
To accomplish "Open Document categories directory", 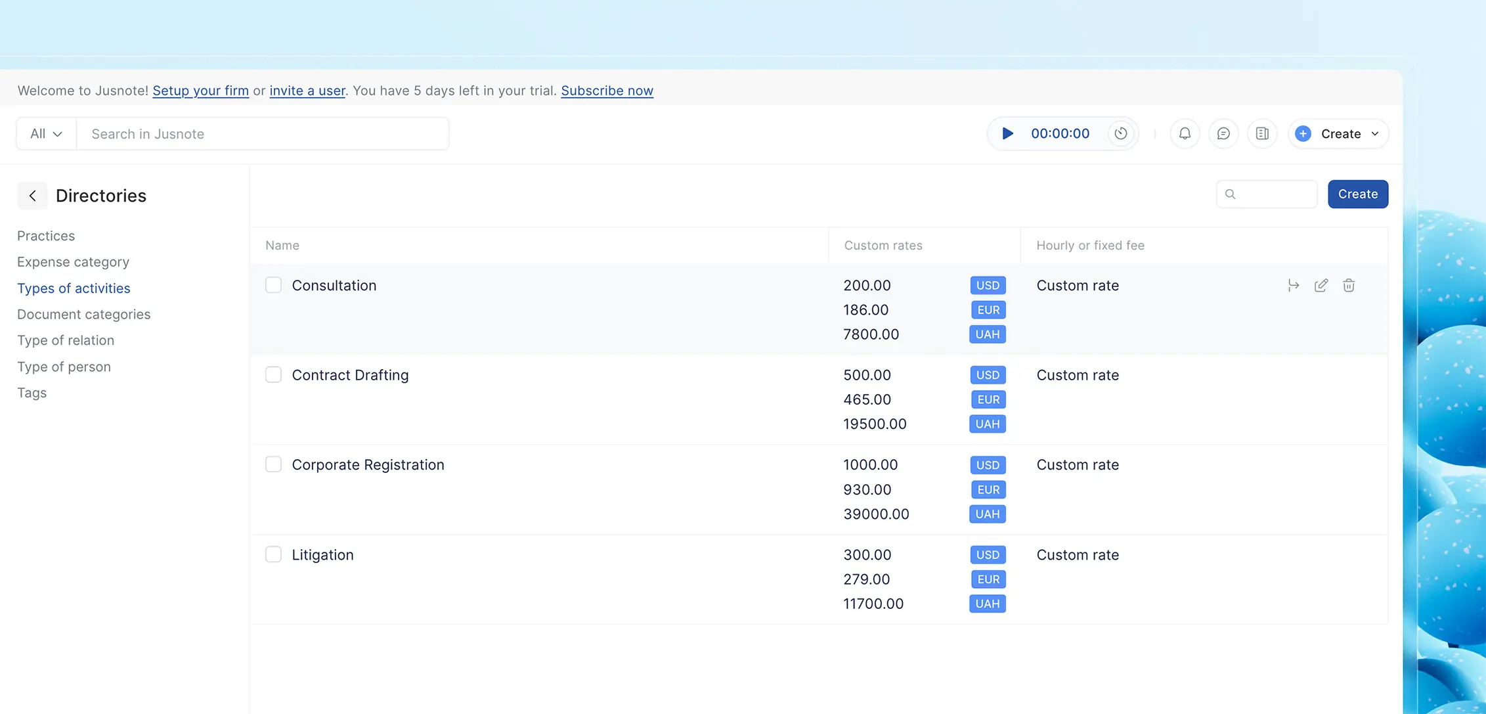I will point(83,314).
